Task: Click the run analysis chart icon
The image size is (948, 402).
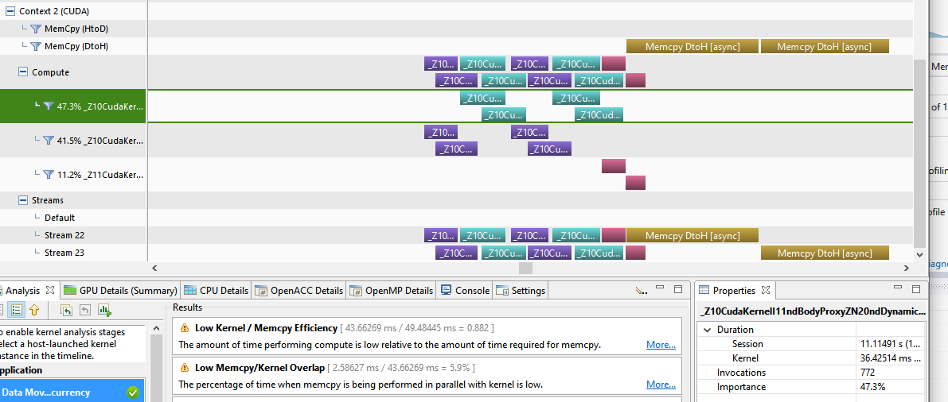Action: pos(104,310)
